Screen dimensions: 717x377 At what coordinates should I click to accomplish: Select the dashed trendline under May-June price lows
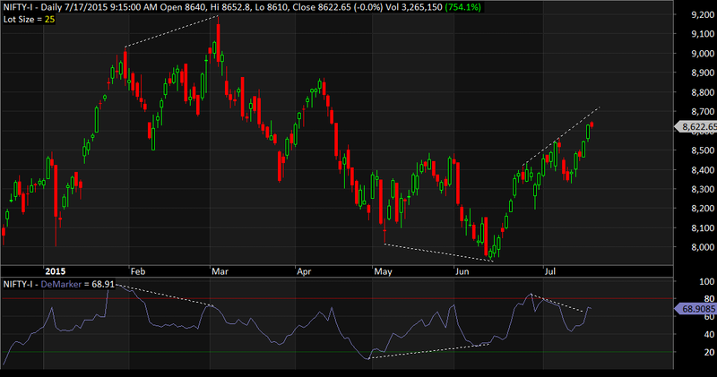click(438, 253)
